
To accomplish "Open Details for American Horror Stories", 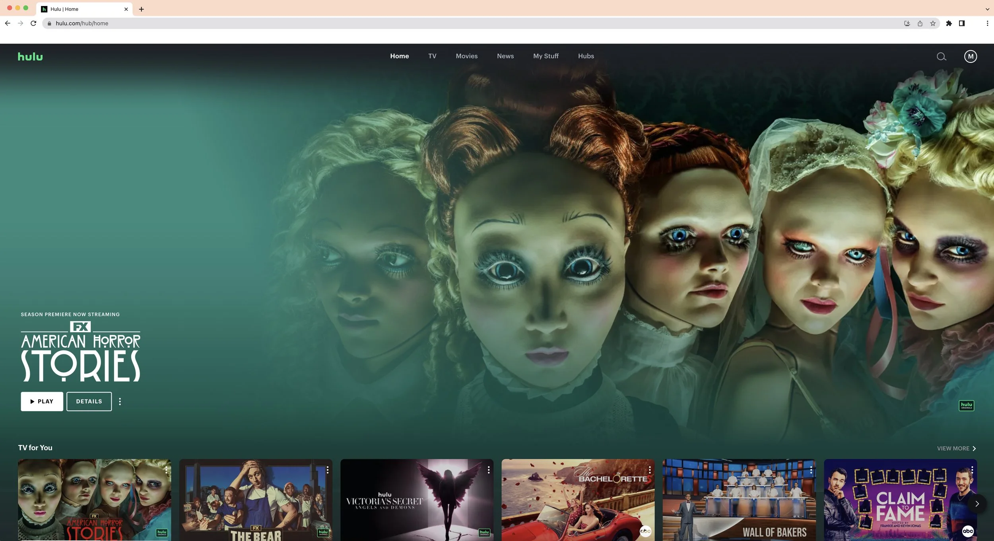I will point(89,401).
